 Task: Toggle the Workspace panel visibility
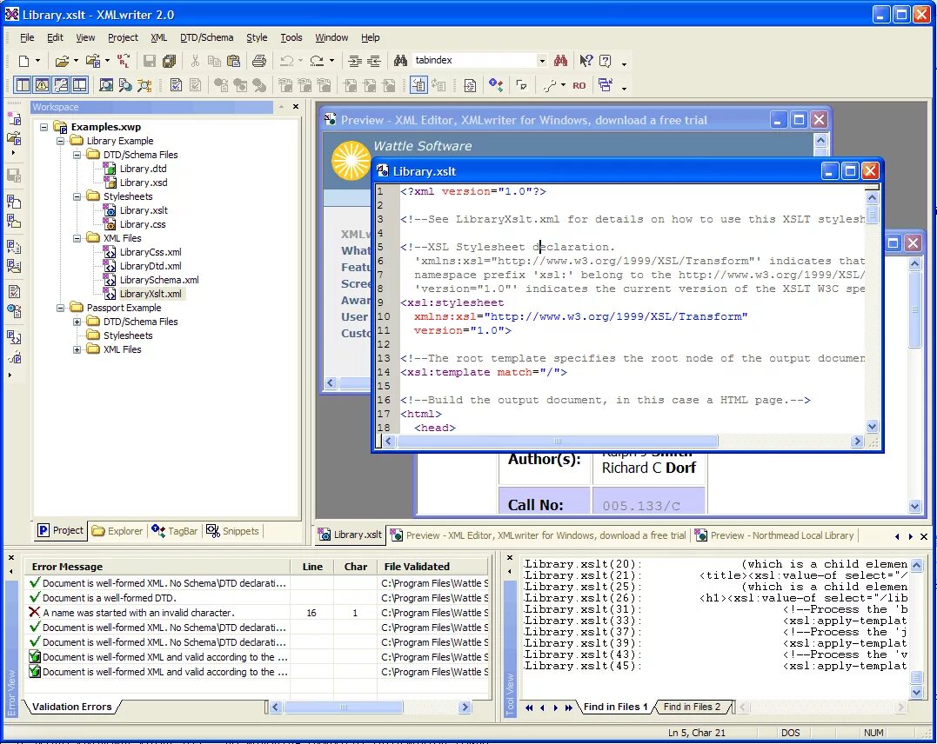point(22,84)
